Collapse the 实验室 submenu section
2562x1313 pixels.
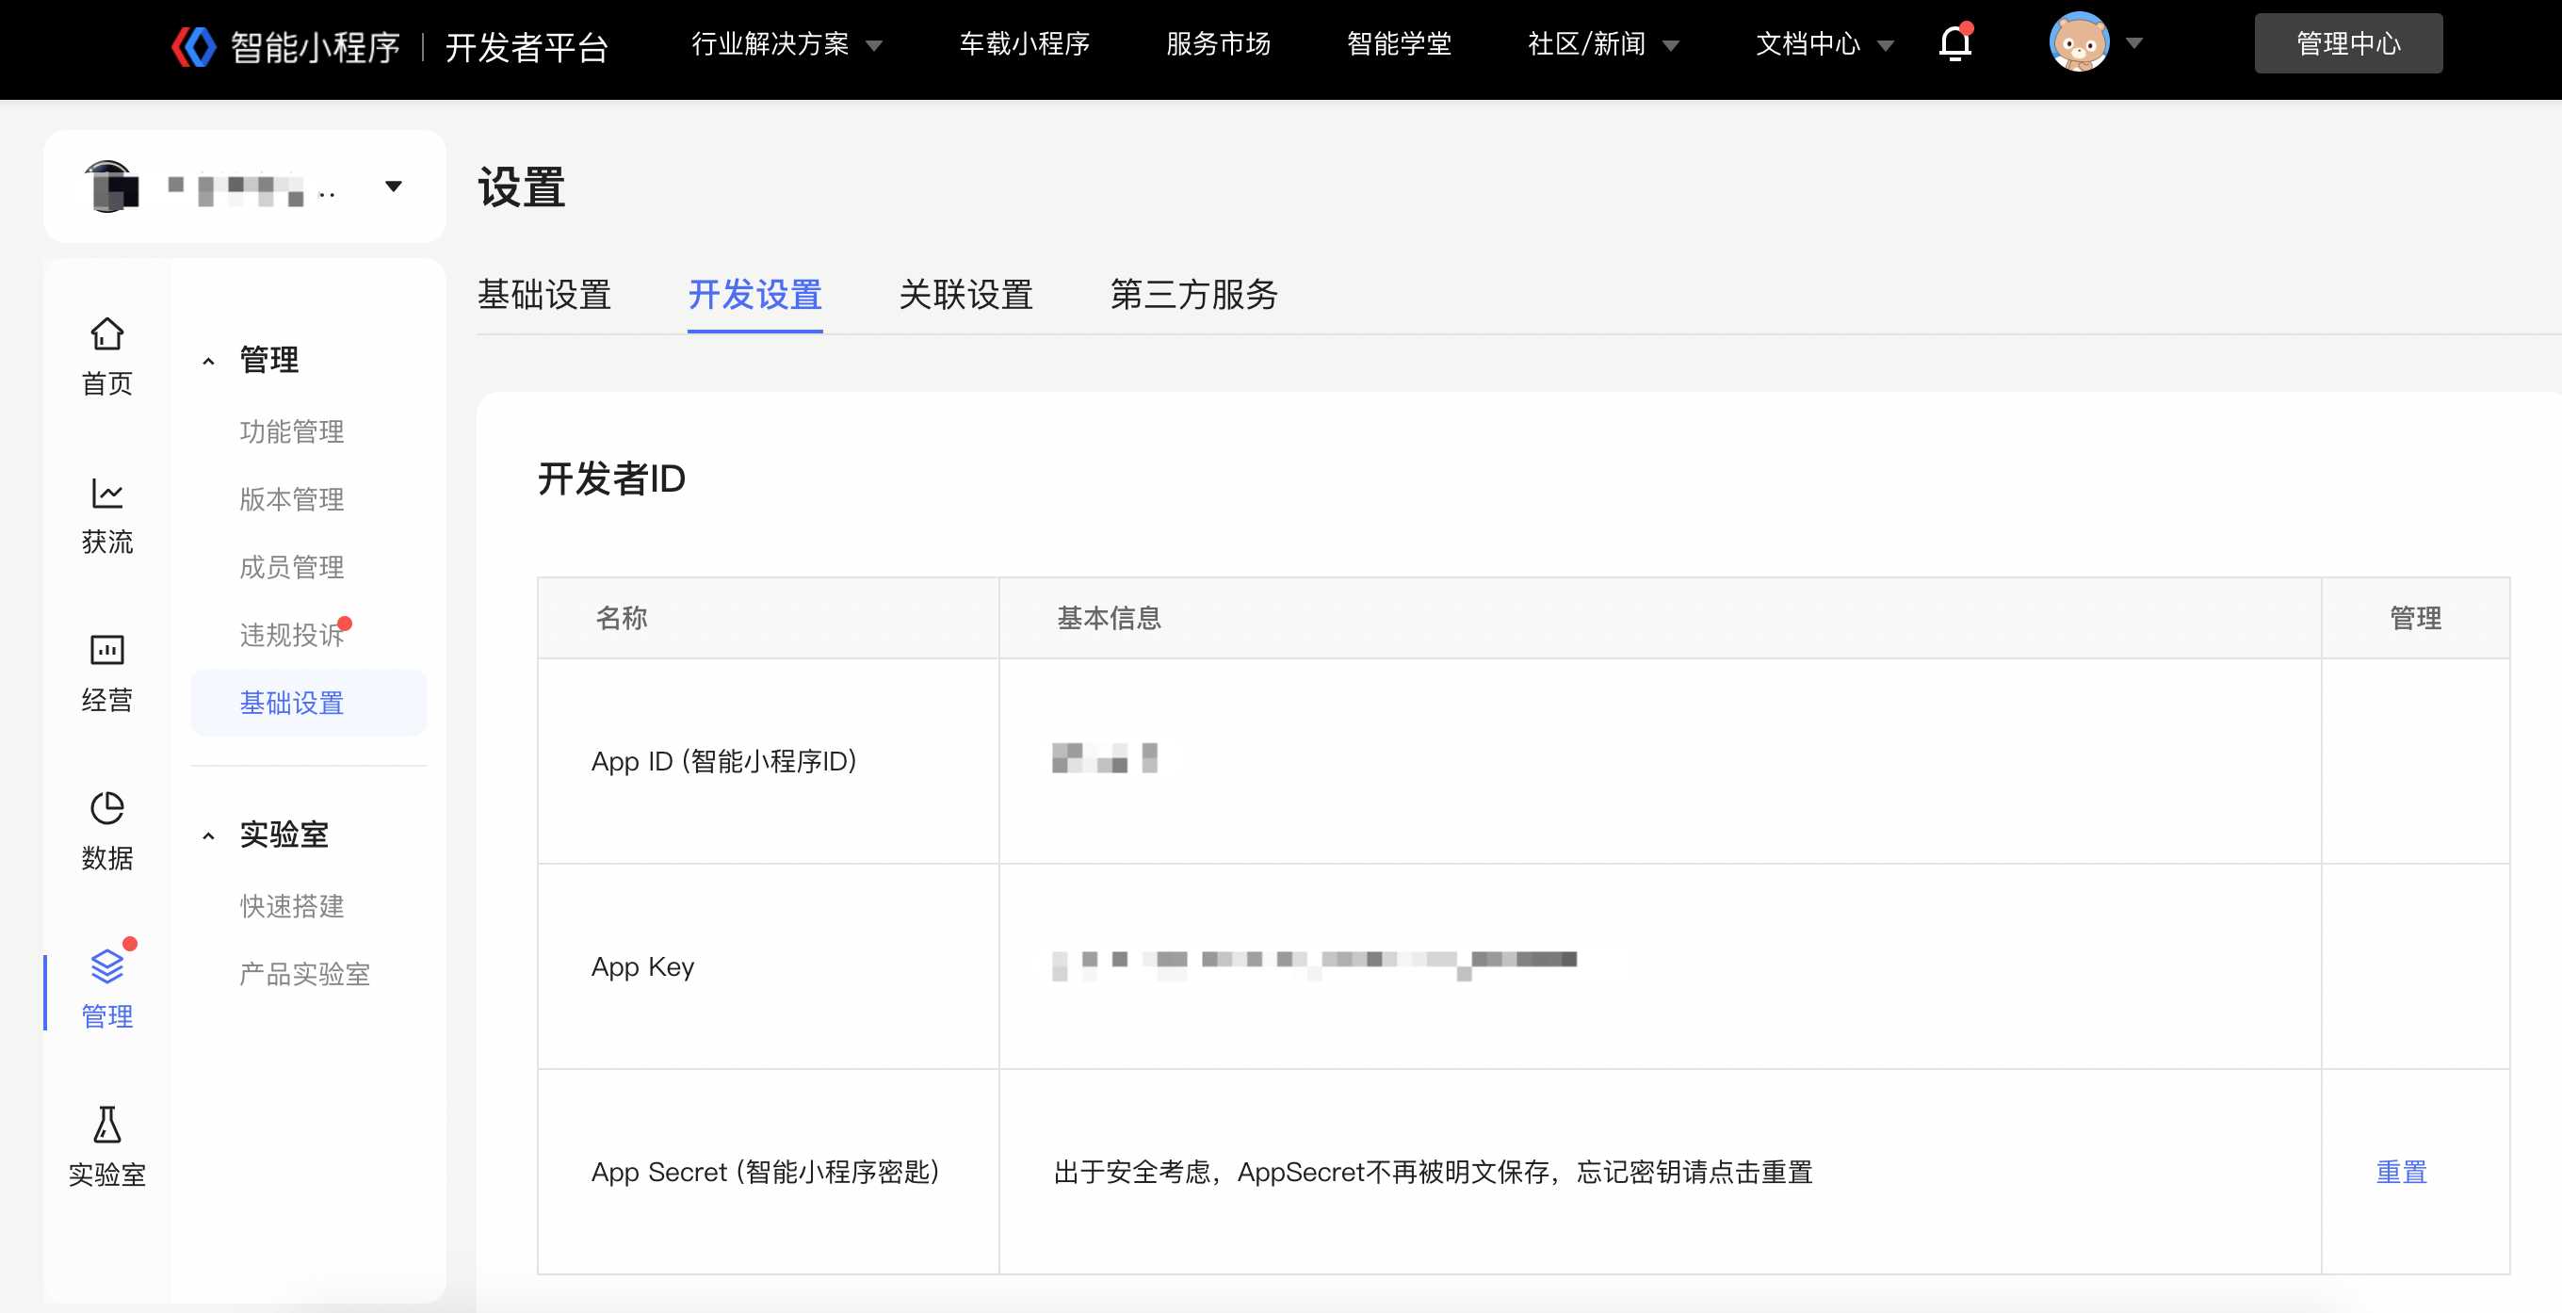209,836
